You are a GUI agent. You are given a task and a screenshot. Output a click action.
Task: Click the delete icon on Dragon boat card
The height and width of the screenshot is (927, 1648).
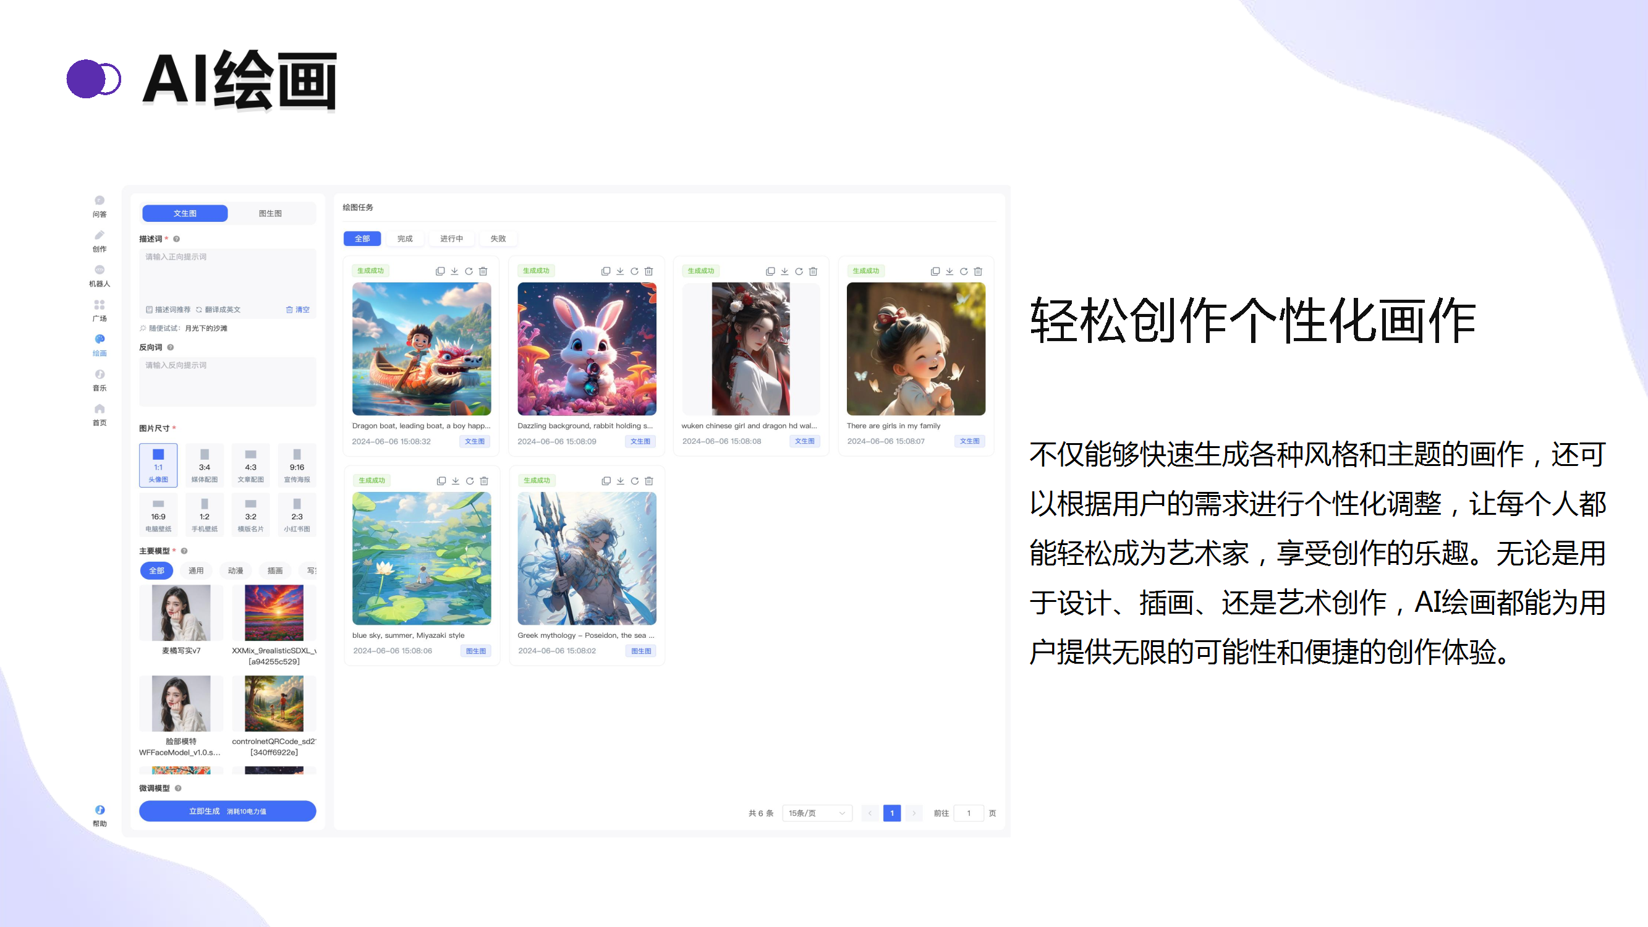pyautogui.click(x=483, y=271)
